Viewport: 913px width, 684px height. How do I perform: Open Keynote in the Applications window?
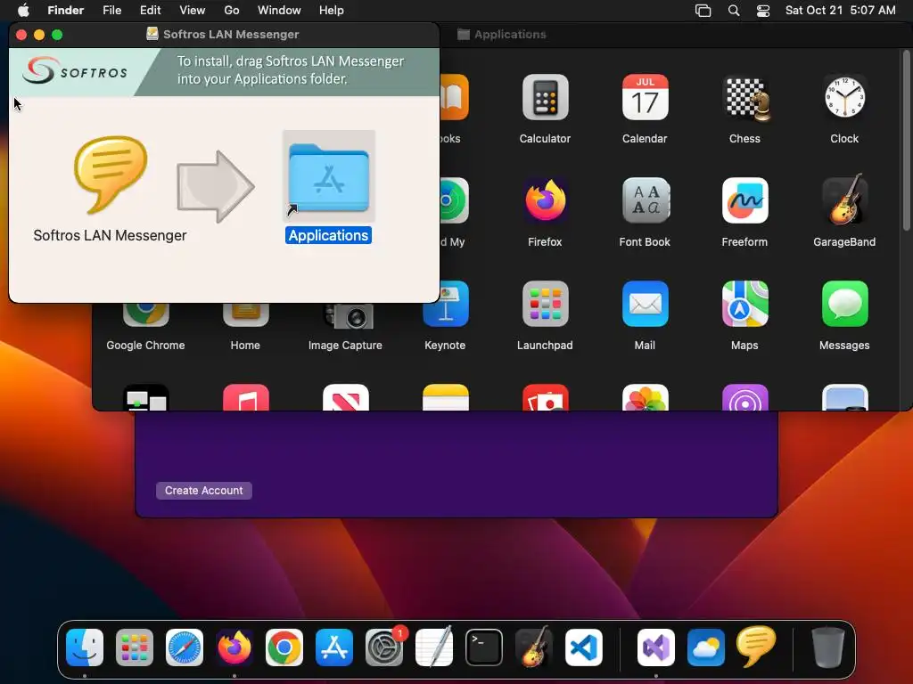pos(446,305)
